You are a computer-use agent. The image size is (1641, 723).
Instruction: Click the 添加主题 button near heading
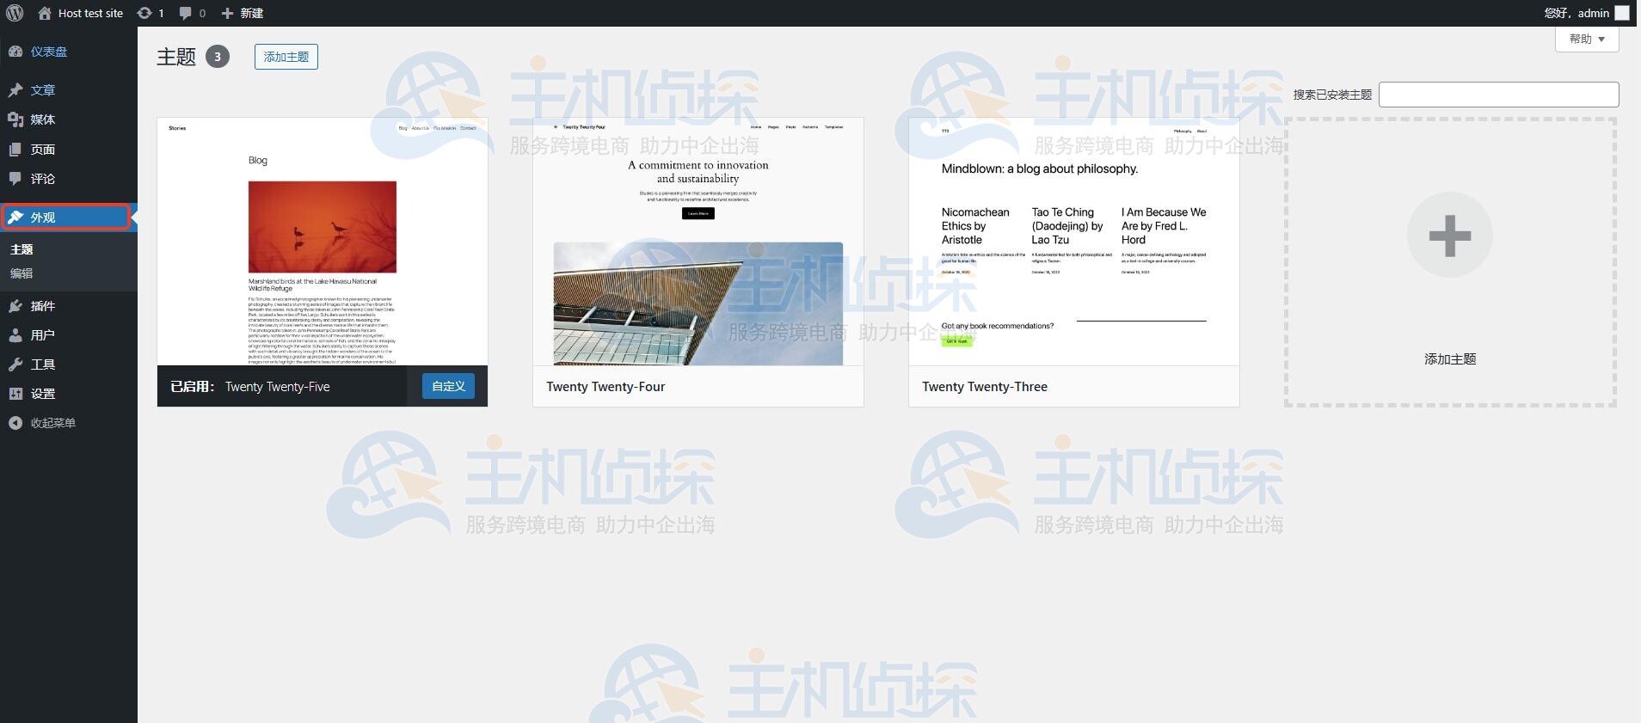286,57
